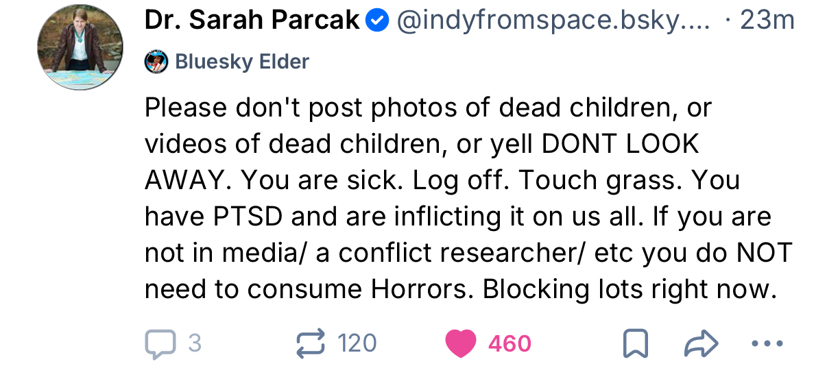Click the 'DONT LOOK' text in post
This screenshot has width=827, height=379.
pos(620,144)
